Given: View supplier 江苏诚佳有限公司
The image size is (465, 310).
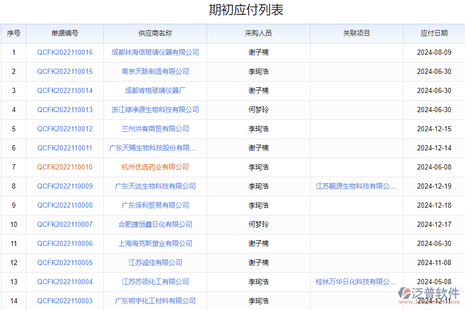Looking at the screenshot, I should (x=155, y=262).
